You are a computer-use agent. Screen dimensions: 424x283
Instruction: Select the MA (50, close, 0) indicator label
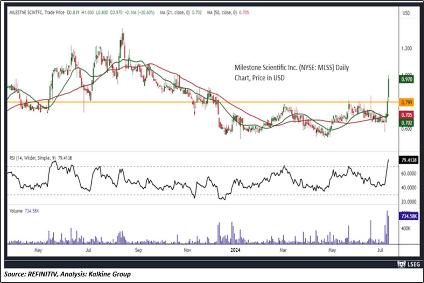[x=222, y=12]
